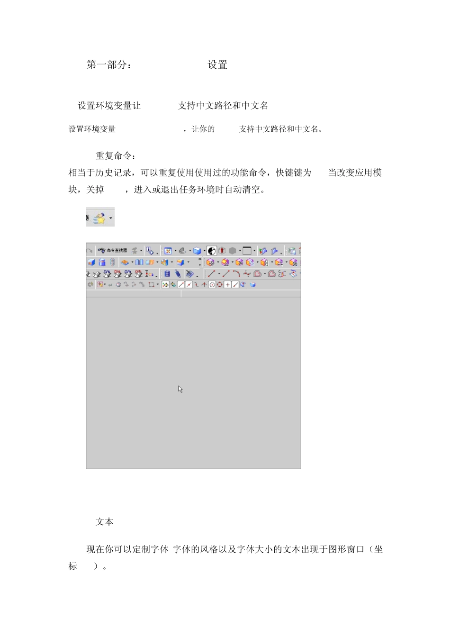The image size is (450, 637).
Task: Expand dropdown beside the pointing hand icon
Action: (x=156, y=276)
